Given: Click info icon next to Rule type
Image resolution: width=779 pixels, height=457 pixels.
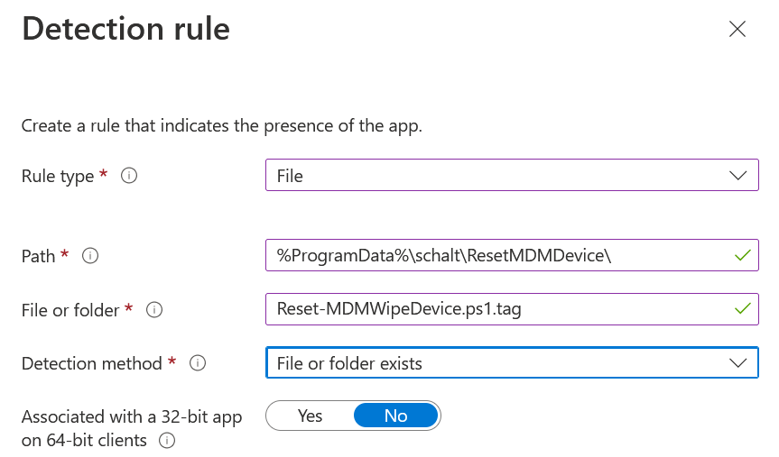Looking at the screenshot, I should point(128,177).
